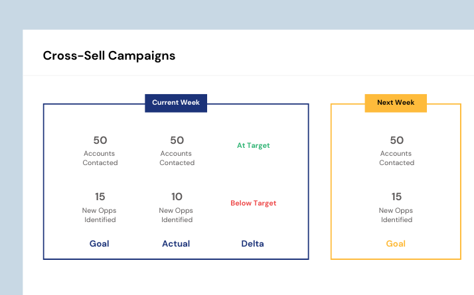Click New Opps Identified text in Next Week

point(396,215)
